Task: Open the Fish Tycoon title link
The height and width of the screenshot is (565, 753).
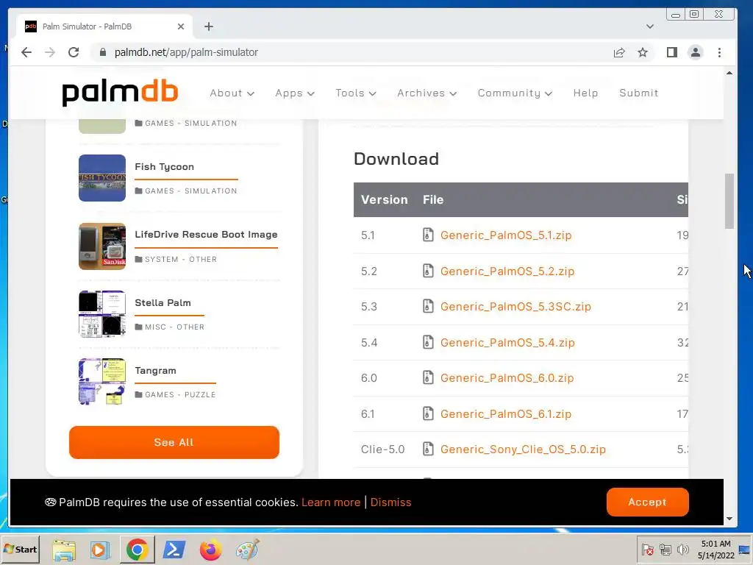Action: click(164, 167)
